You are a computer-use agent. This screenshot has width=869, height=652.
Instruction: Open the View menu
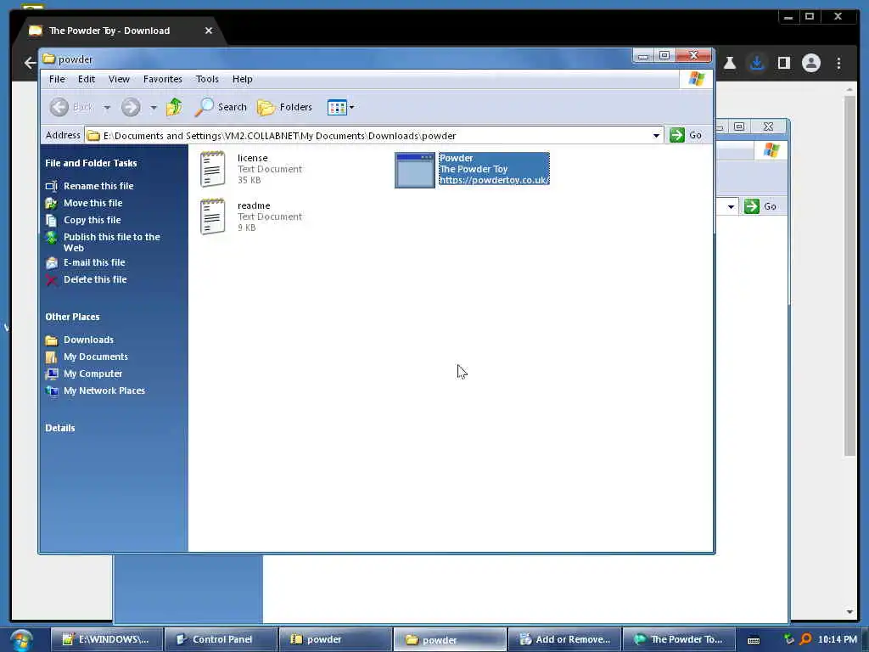[119, 79]
